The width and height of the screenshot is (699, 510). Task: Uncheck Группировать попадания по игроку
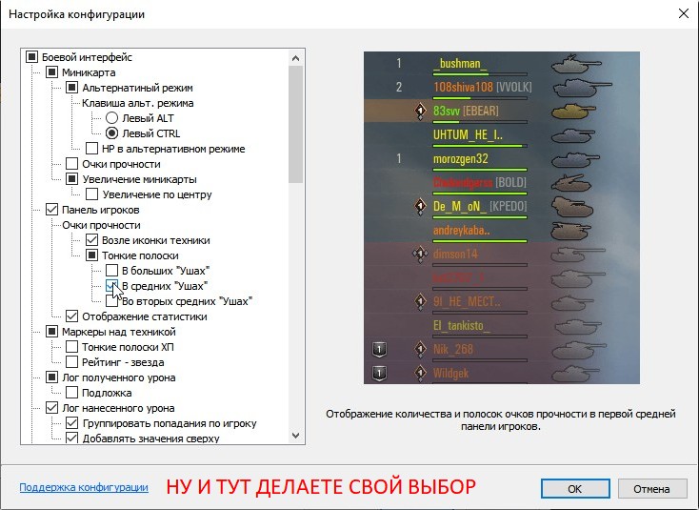[x=72, y=423]
